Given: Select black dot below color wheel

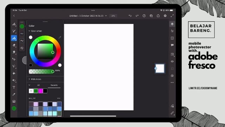Looking at the screenshot, I should pyautogui.click(x=31, y=65).
